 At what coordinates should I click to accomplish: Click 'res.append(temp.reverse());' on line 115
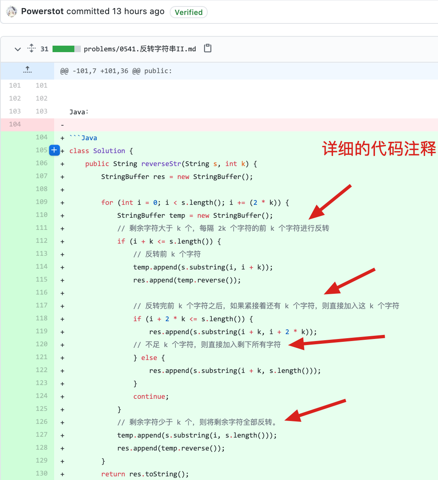pos(187,280)
